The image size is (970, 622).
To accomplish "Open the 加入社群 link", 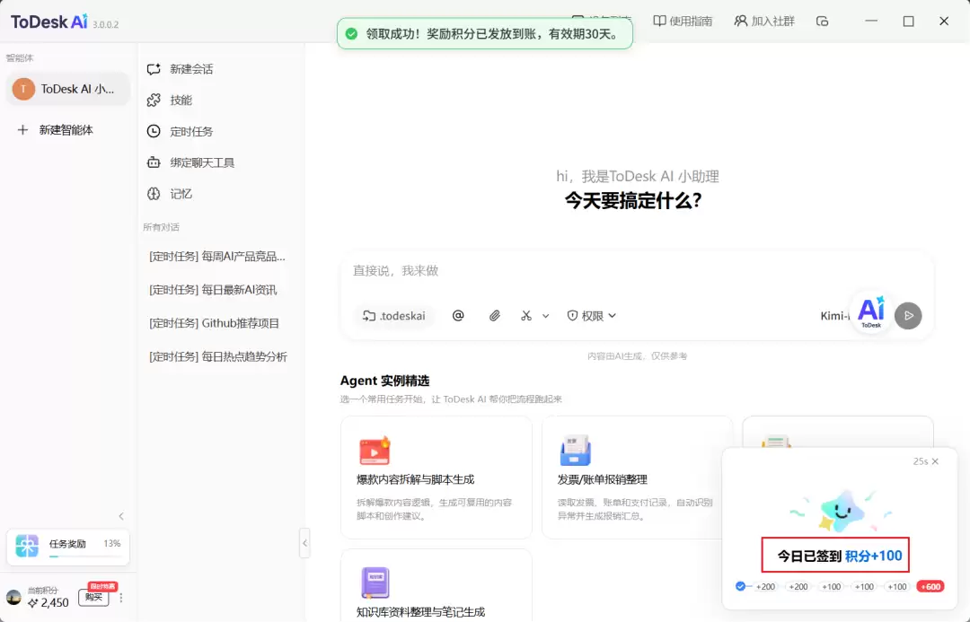I will [764, 21].
